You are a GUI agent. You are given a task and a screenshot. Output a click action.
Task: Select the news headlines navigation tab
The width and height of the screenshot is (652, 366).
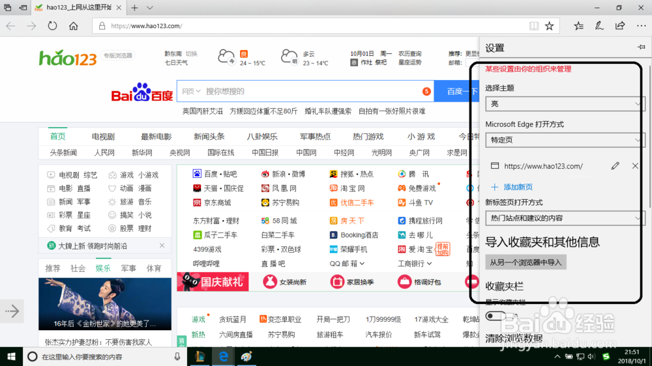coord(209,136)
